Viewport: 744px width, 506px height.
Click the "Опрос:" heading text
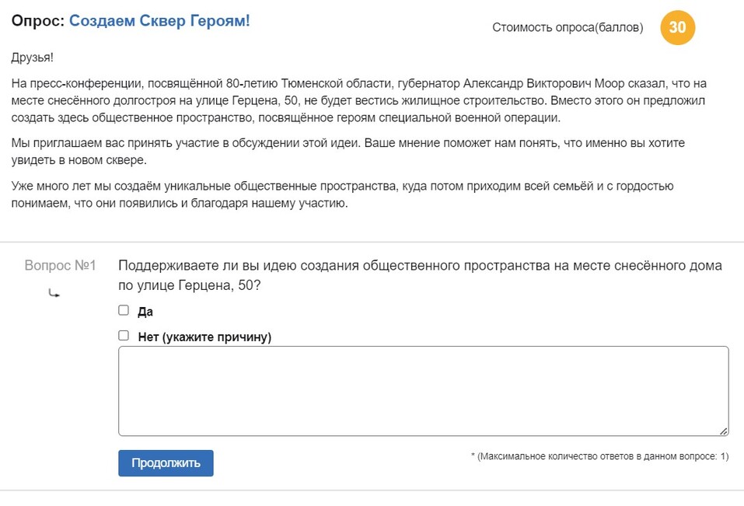[37, 20]
